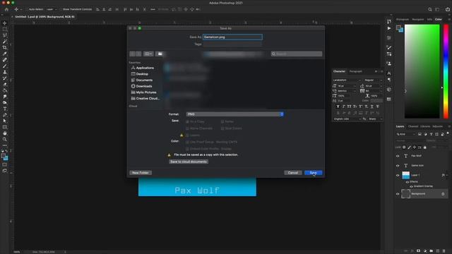Open the History panel icon in the dock

click(x=389, y=22)
